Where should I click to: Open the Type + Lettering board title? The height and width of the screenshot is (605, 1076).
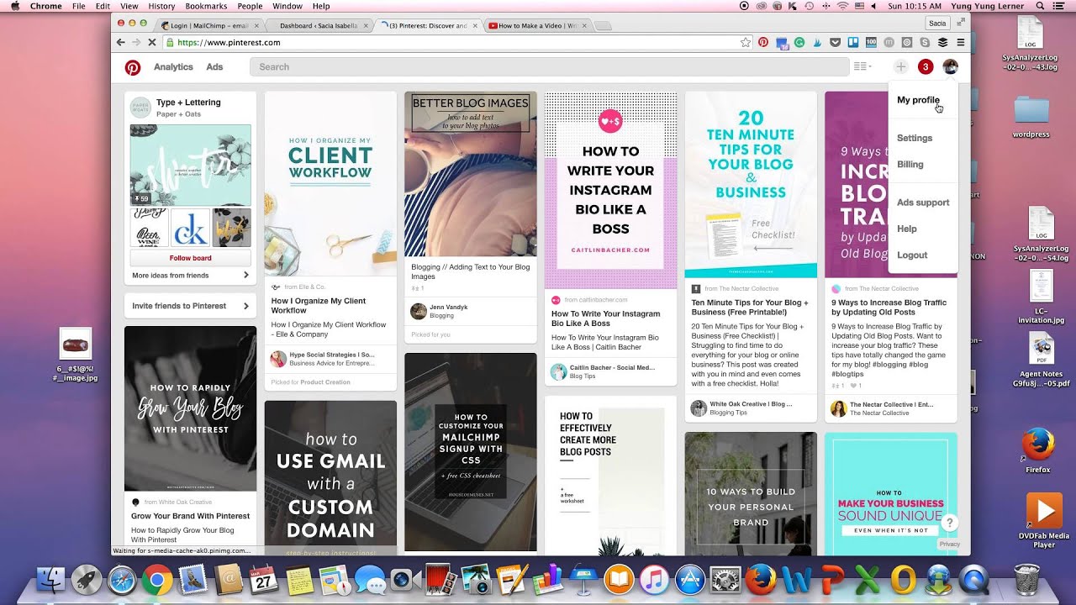188,103
